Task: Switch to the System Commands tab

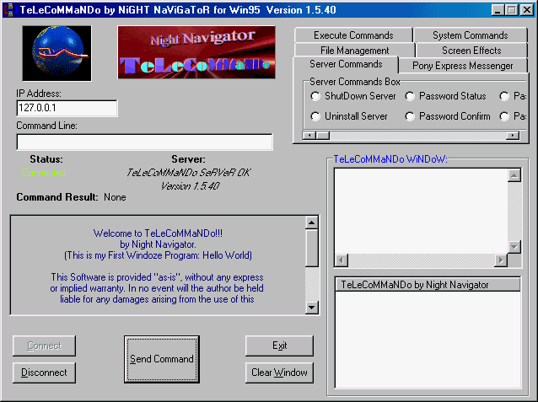Action: click(470, 35)
